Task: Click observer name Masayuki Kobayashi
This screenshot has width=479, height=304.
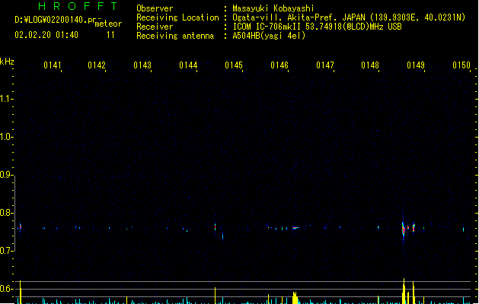Action: click(x=273, y=8)
